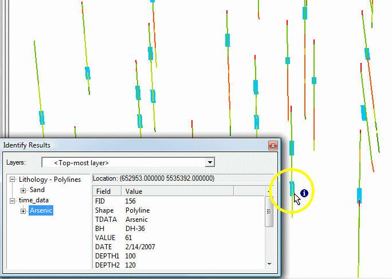The image size is (392, 279).
Task: Click the attribute table scrollbar thumb
Action: pyautogui.click(x=269, y=212)
